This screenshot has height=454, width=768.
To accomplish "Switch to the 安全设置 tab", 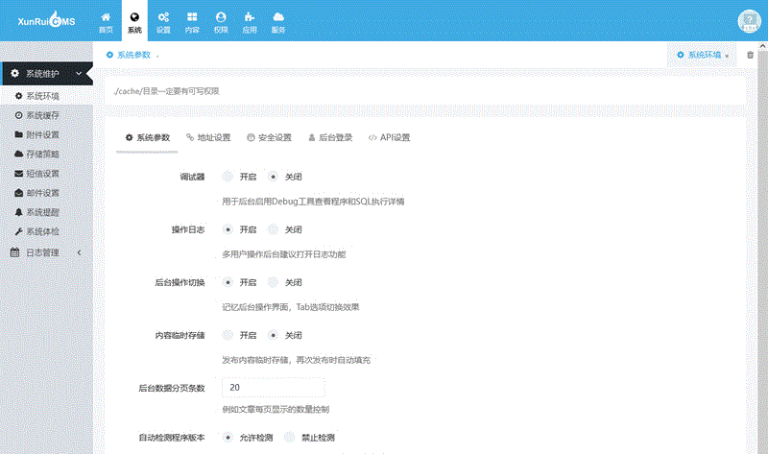I will (269, 137).
